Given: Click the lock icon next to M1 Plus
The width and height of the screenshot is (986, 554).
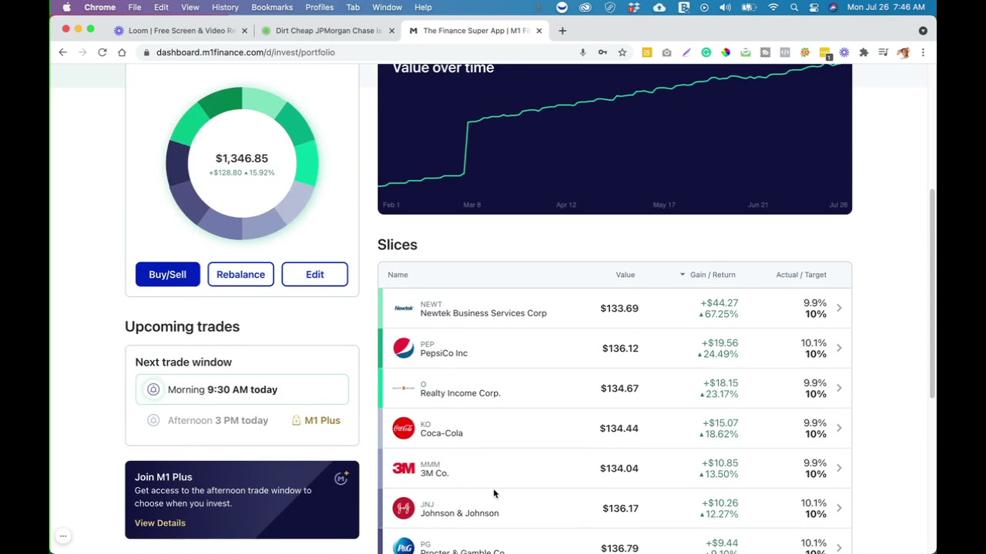Looking at the screenshot, I should (296, 420).
